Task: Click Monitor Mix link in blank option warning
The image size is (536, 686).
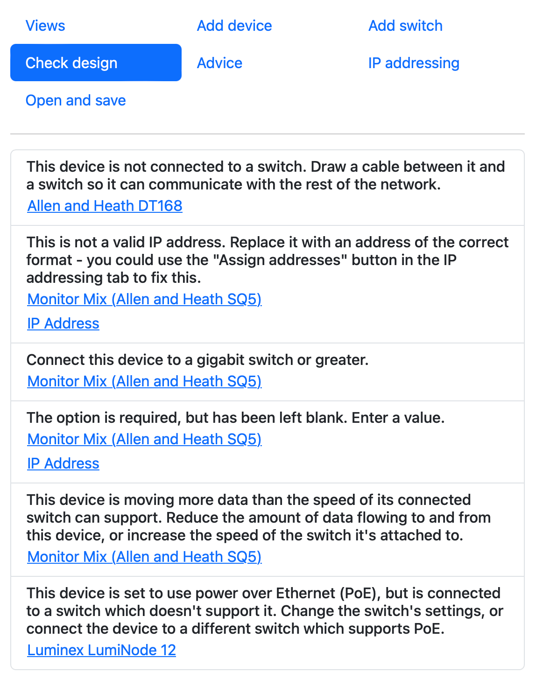Action: tap(144, 439)
